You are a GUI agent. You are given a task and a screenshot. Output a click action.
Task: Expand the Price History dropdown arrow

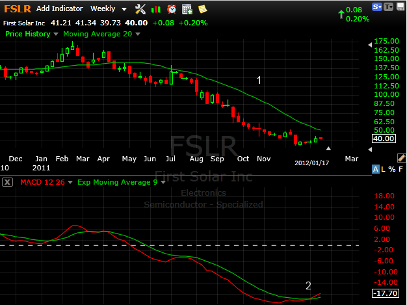tap(55, 34)
